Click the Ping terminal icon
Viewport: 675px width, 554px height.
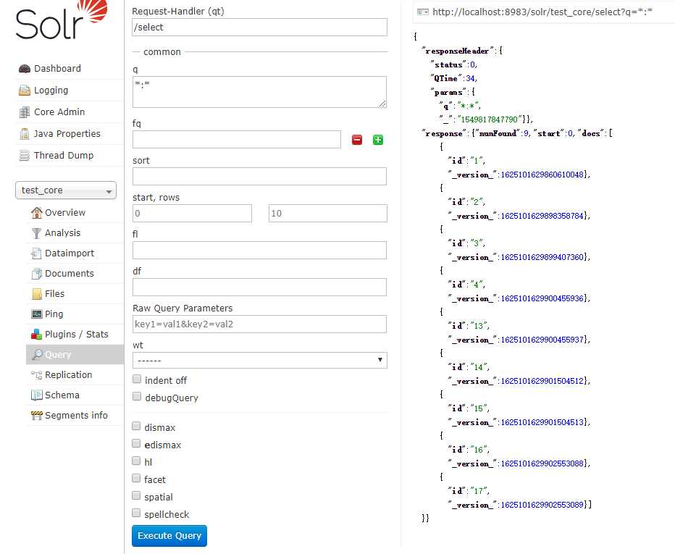click(37, 314)
